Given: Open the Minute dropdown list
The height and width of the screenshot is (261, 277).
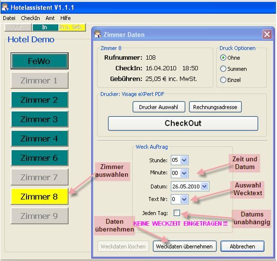Looking at the screenshot, I should pyautogui.click(x=184, y=173).
